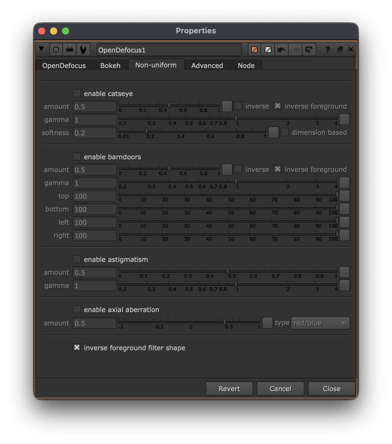Enable the astigmatism checkbox
Viewport: 392px width, 444px height.
click(x=77, y=259)
